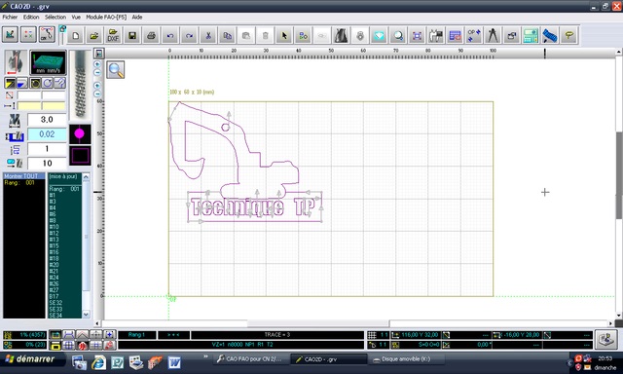The image size is (623, 374).
Task: Collapse the operations list with the up arrow
Action: click(x=86, y=176)
